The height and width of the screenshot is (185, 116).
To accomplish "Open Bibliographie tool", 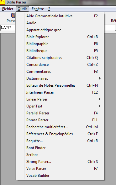I will pyautogui.click(x=60, y=44).
